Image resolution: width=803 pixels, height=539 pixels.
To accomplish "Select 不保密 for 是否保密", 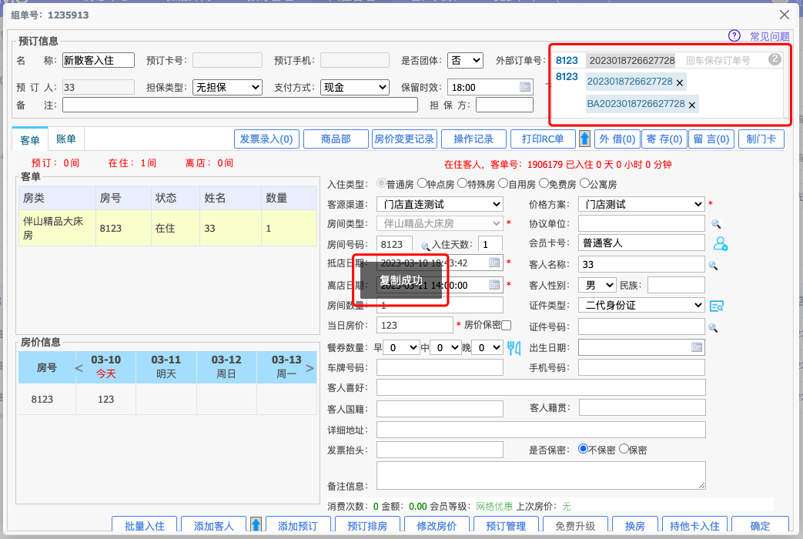I will 583,449.
